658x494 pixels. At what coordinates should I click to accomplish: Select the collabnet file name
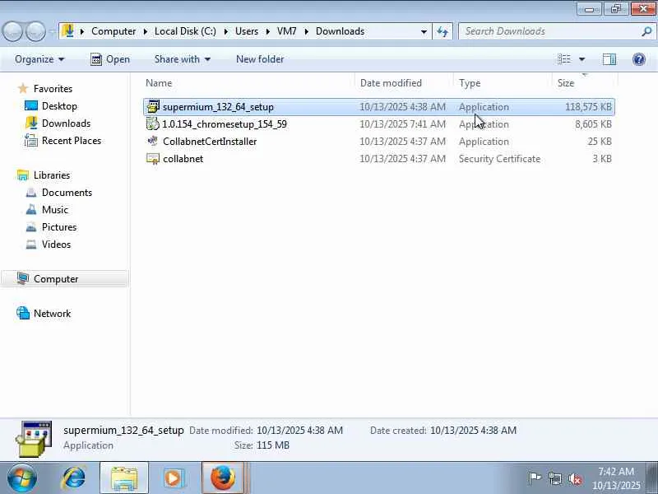(183, 159)
